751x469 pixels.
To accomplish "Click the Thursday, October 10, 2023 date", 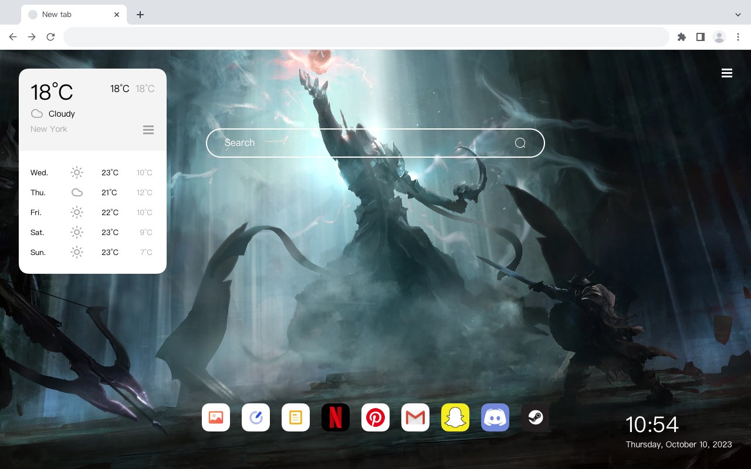I will coord(679,444).
